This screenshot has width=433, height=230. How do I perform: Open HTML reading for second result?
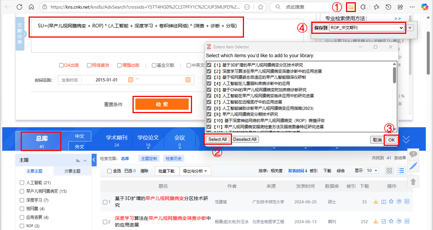coord(384,221)
